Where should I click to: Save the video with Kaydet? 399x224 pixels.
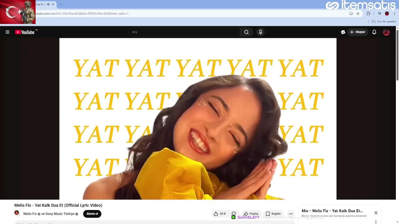click(x=273, y=214)
